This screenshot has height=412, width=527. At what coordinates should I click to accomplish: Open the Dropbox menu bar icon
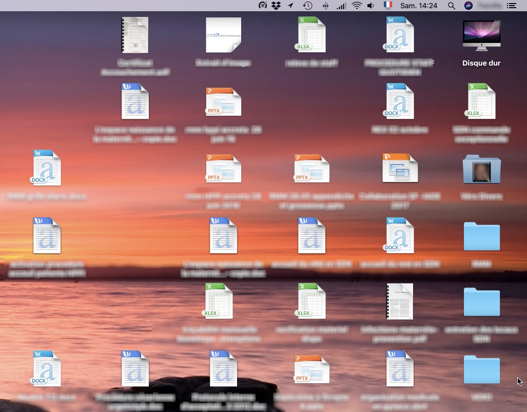pos(277,6)
